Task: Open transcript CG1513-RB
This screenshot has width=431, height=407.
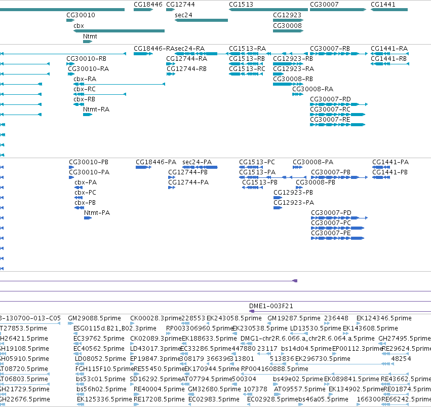Action: point(247,59)
